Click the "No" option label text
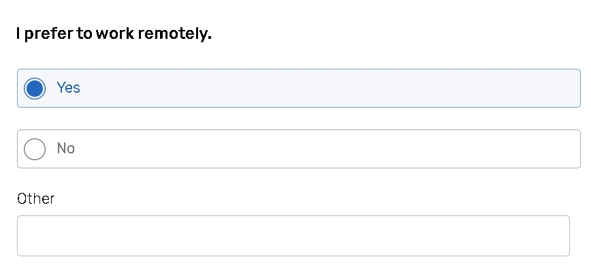The height and width of the screenshot is (274, 591). (66, 149)
